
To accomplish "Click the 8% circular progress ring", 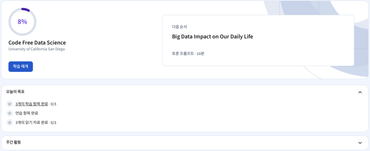I will click(22, 22).
